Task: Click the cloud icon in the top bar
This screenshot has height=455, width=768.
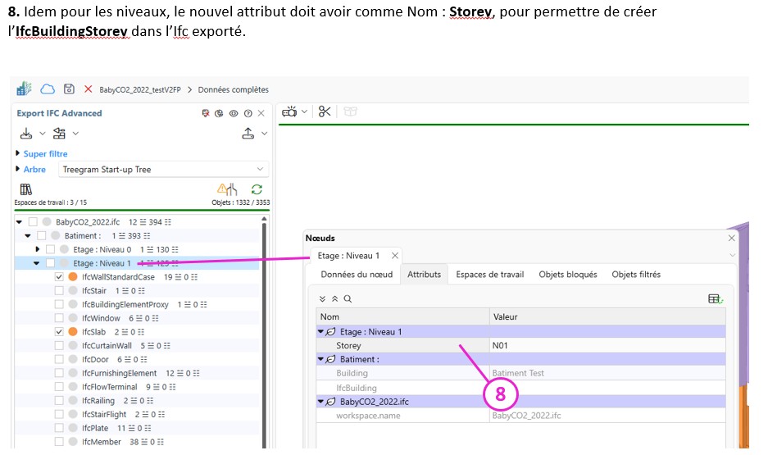Action: point(48,89)
